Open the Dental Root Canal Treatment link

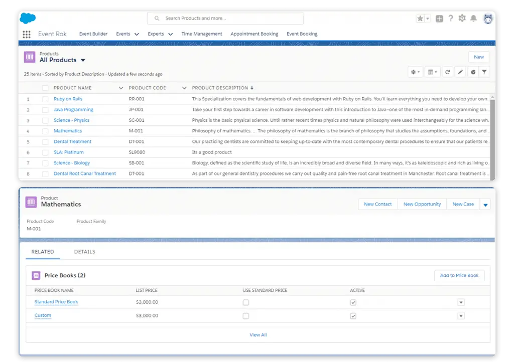tap(84, 173)
